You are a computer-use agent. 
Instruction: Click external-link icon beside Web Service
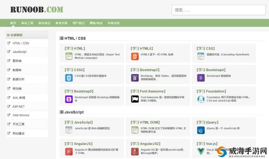point(9,115)
